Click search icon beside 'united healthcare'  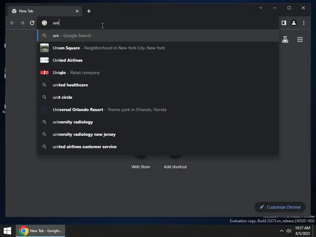click(x=44, y=85)
